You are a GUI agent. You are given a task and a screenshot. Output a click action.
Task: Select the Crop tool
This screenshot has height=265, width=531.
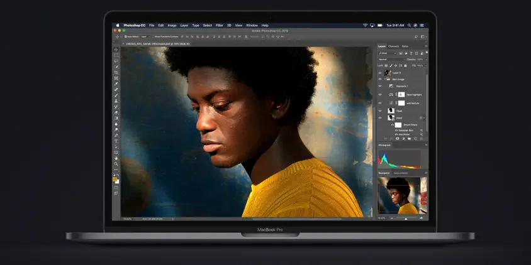click(x=116, y=72)
